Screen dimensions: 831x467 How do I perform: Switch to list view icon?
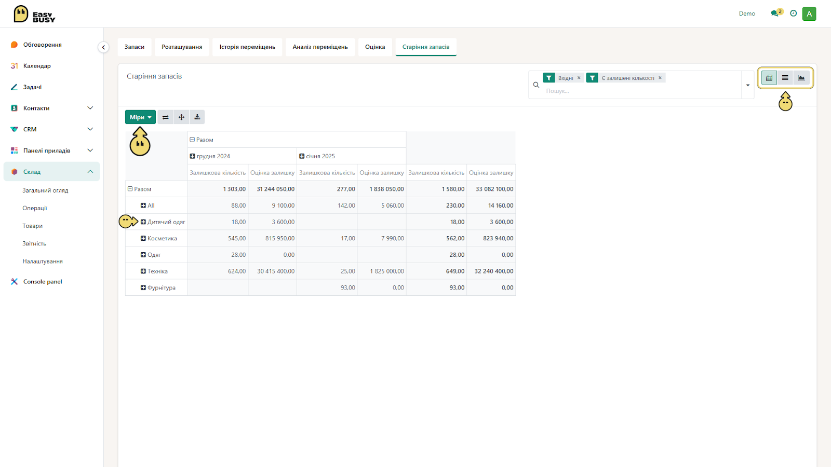tap(785, 78)
